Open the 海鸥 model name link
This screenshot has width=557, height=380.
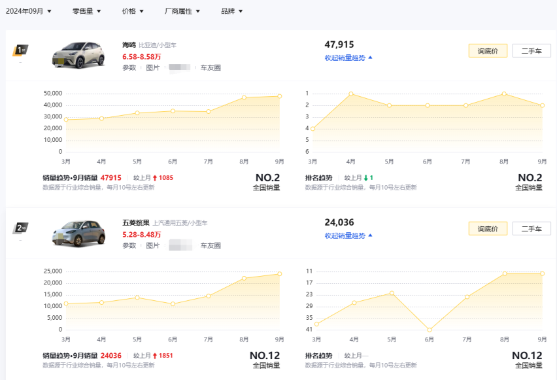(129, 44)
